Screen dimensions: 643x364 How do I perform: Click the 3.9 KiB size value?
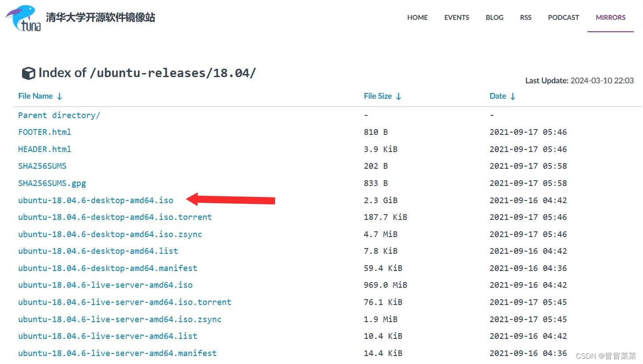381,149
